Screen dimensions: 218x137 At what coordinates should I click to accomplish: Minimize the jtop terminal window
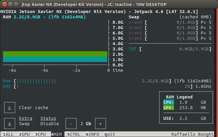click(10, 4)
